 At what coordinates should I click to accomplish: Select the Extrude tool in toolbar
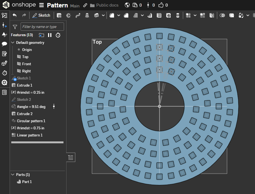59,15
